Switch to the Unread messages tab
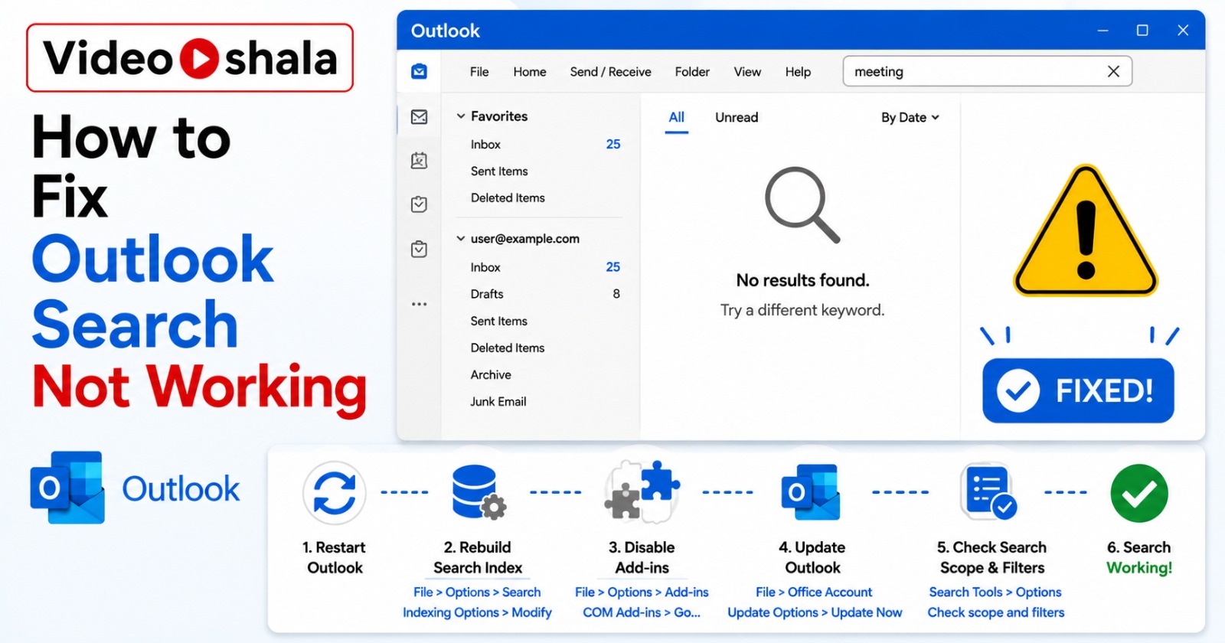Screen dimensions: 1225x643 coord(737,117)
